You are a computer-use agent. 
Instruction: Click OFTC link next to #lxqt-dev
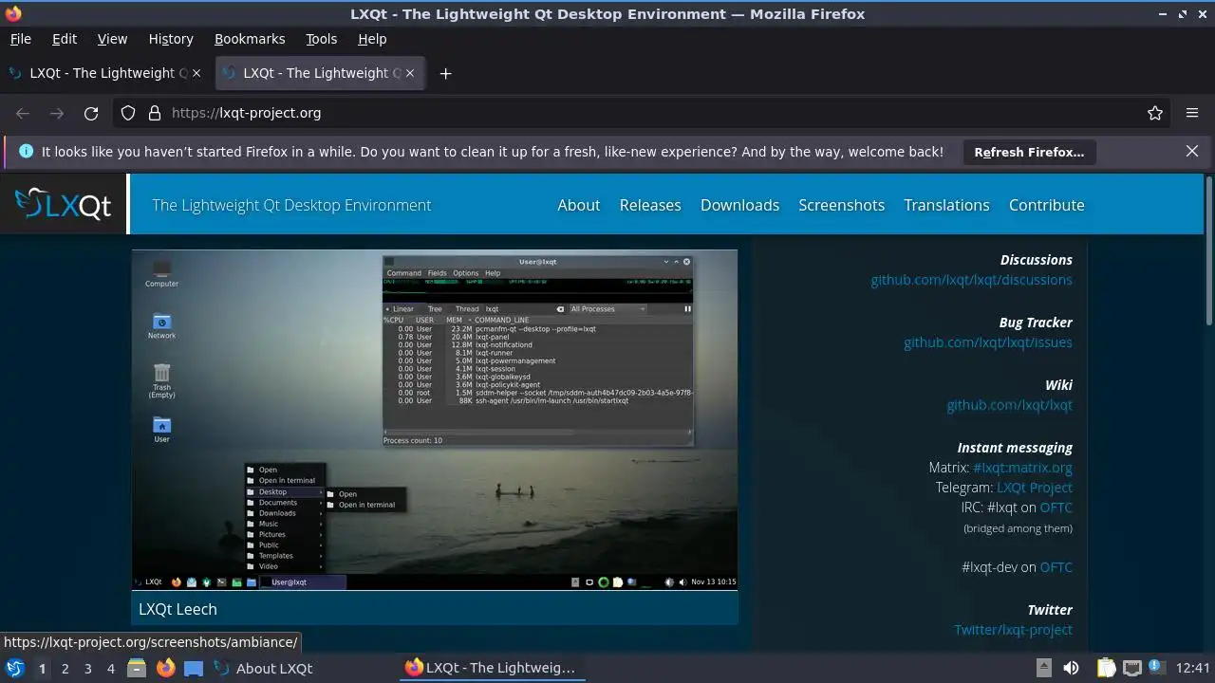click(1056, 567)
